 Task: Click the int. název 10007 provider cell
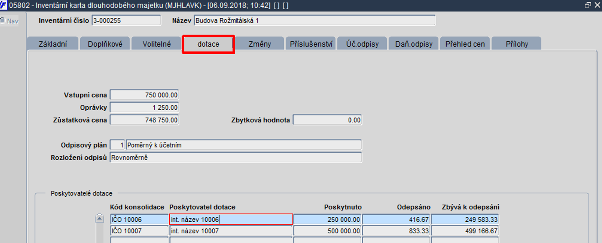point(231,230)
